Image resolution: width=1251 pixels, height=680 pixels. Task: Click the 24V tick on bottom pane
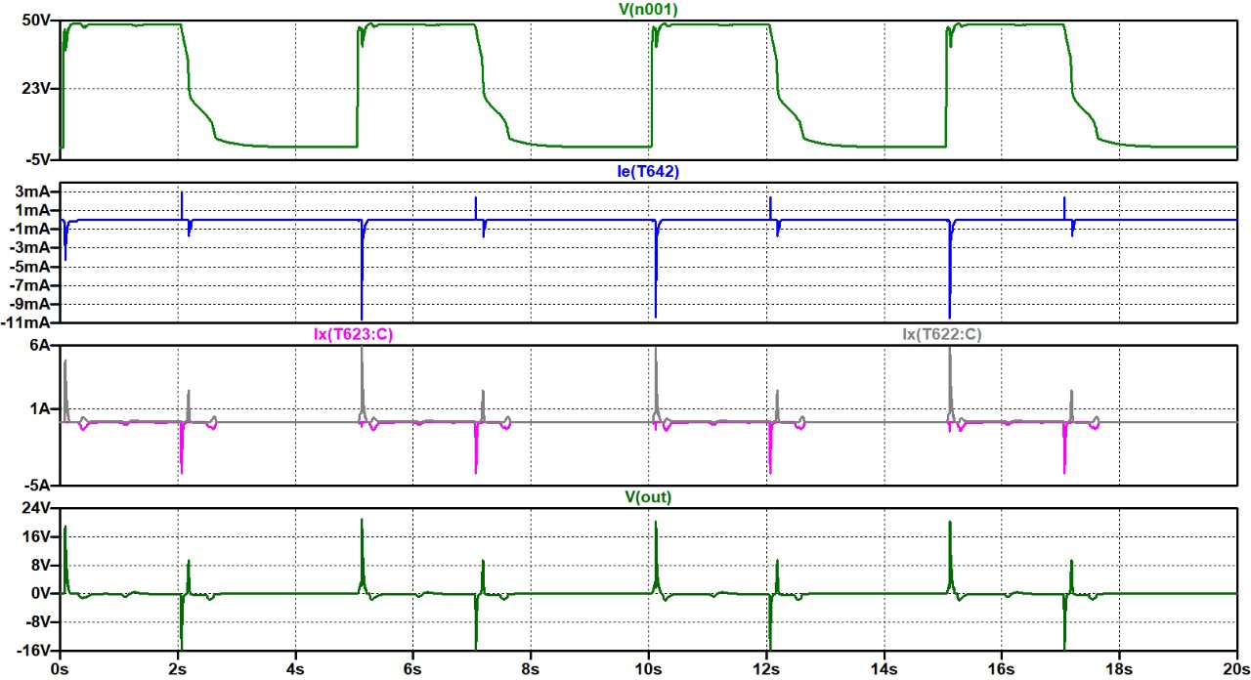pos(35,508)
